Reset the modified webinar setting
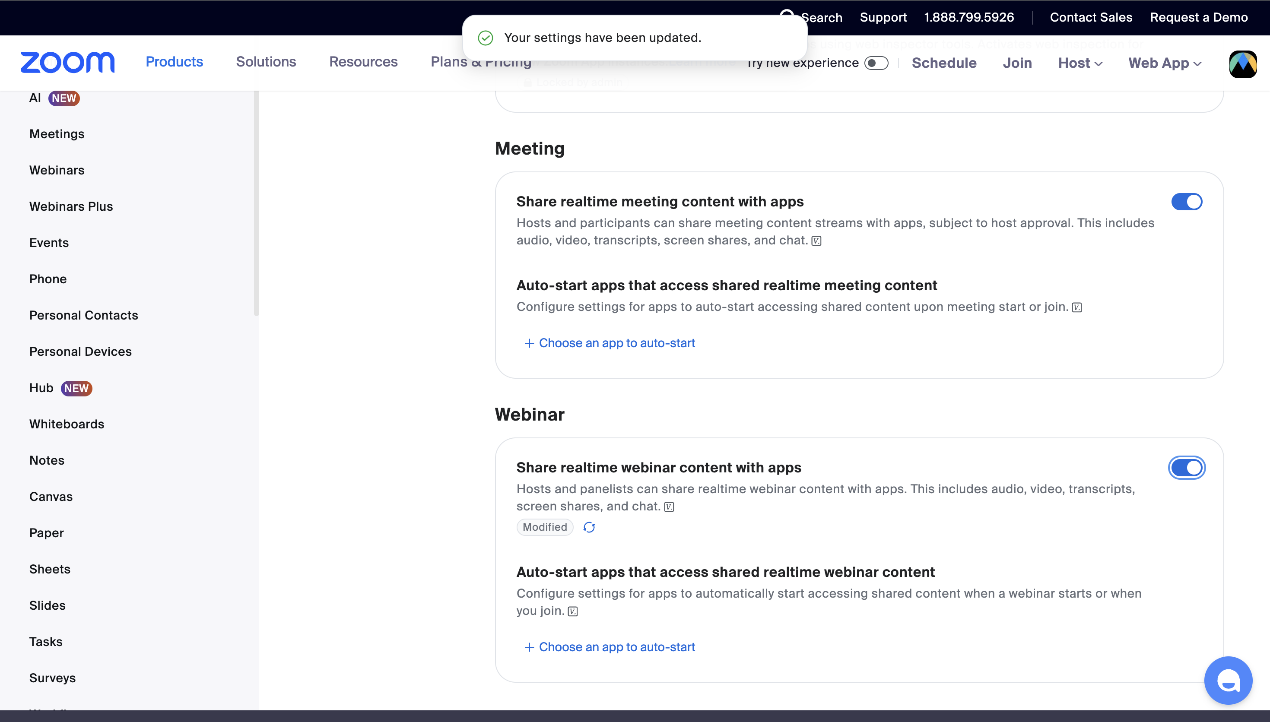This screenshot has width=1270, height=722. [589, 527]
